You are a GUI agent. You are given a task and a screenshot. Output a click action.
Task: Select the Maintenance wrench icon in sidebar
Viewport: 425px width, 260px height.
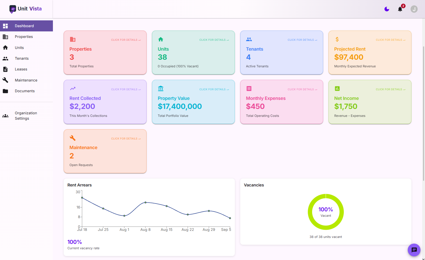point(5,80)
